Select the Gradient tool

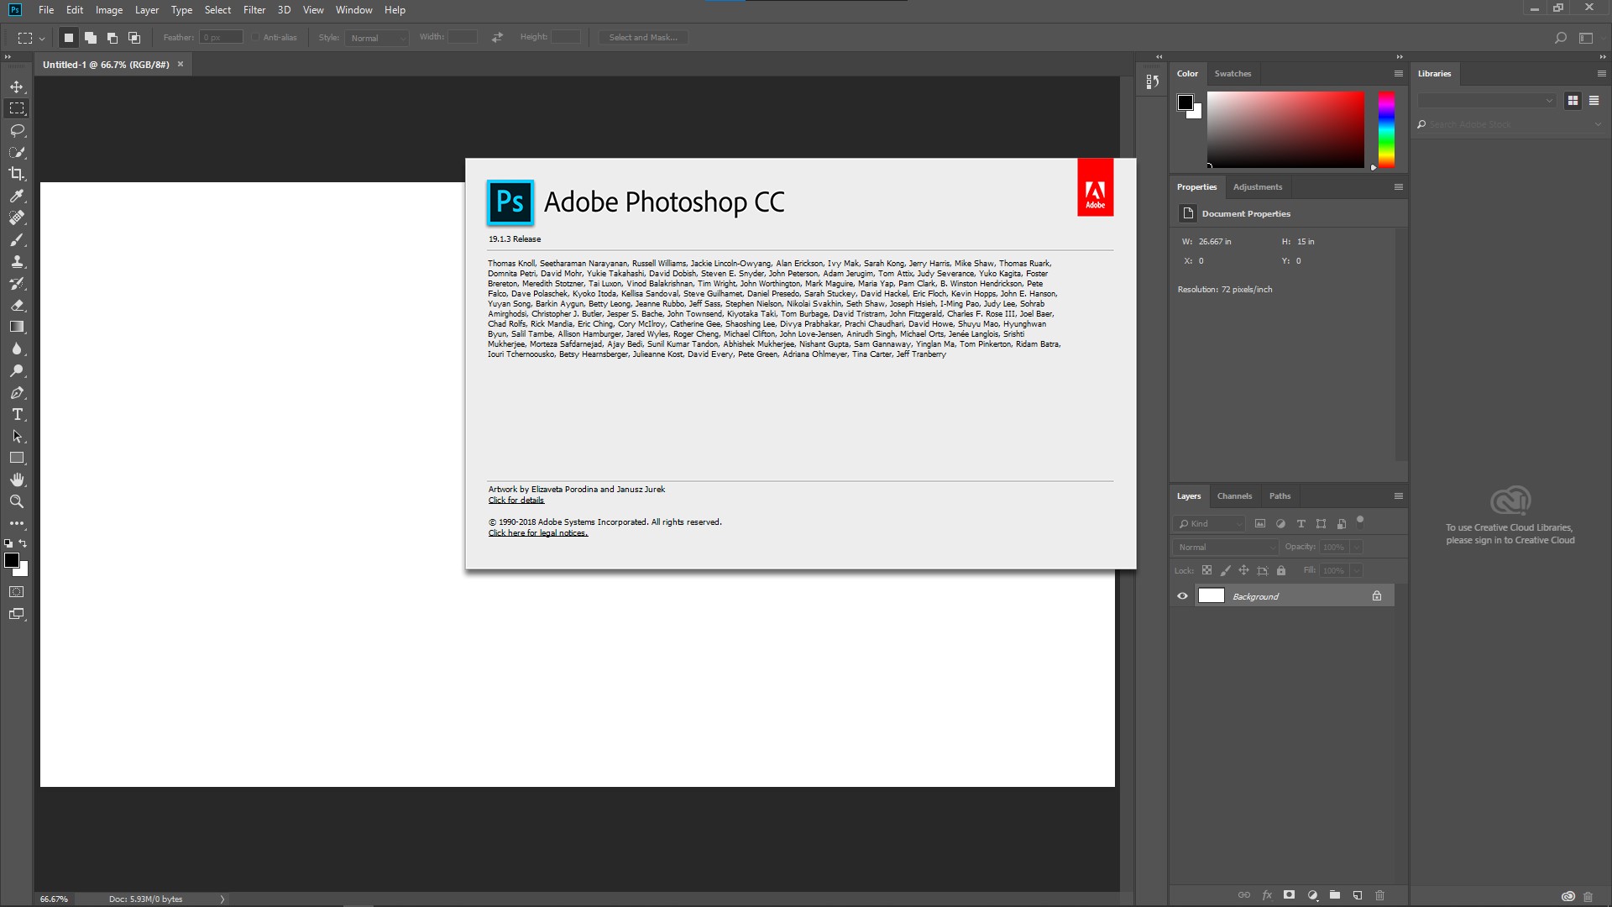point(17,327)
